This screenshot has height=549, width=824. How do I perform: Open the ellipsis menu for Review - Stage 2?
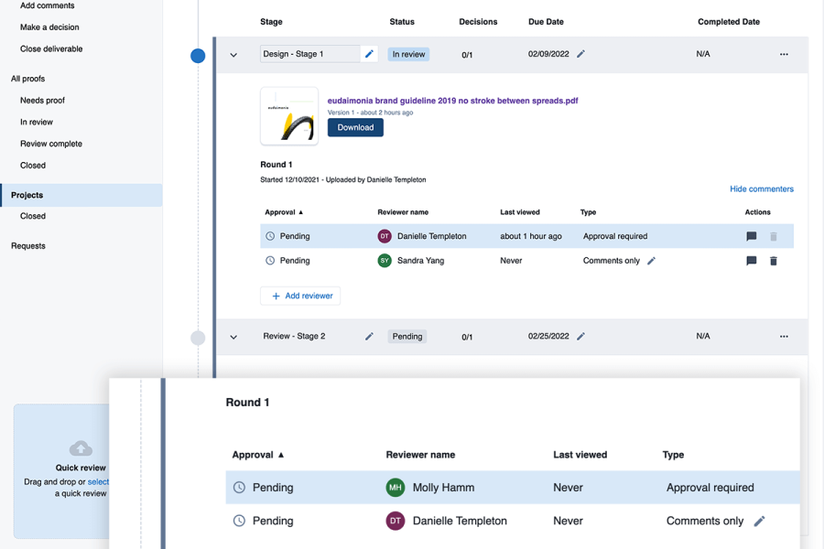coord(784,336)
